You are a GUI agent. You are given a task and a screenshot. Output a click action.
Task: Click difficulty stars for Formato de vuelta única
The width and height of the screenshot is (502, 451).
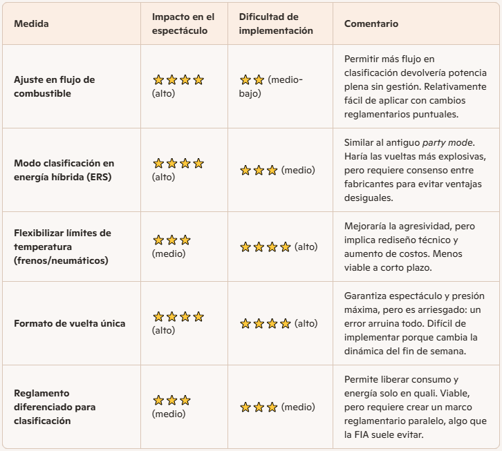point(265,323)
